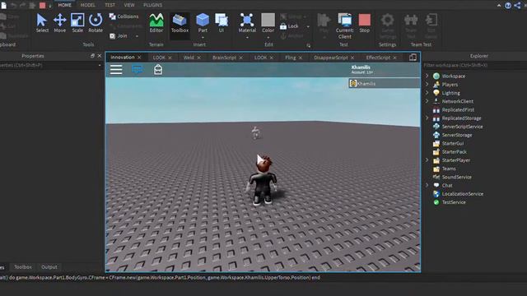Screen dimensions: 527x296
Task: Expand the ReplicatedStorage tree node
Action: [x=427, y=118]
